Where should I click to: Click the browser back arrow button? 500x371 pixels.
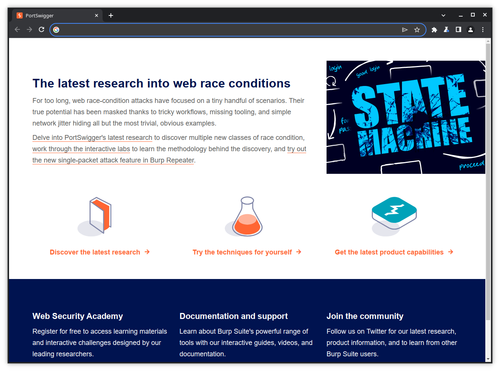pyautogui.click(x=17, y=29)
